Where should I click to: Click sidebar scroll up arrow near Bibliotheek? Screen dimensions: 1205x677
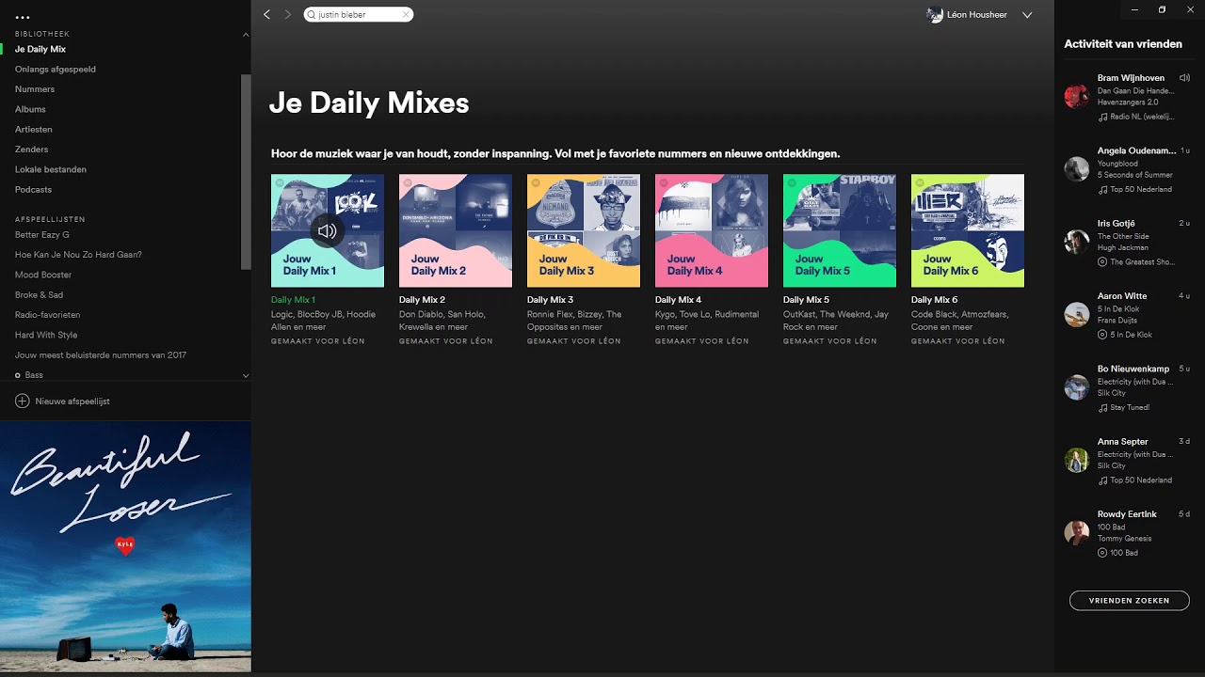246,34
